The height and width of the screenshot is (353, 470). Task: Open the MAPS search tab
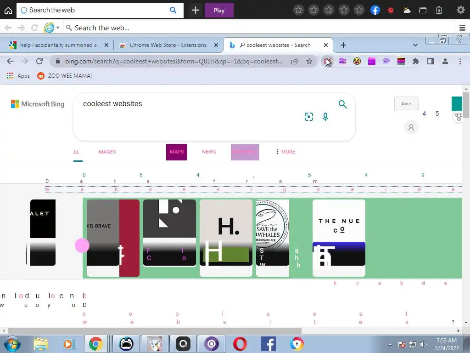(x=177, y=152)
